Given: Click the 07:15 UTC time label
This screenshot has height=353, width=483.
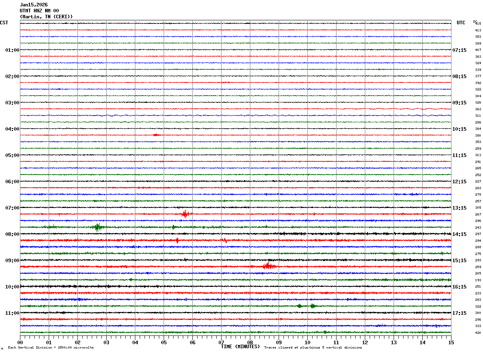Looking at the screenshot, I should 459,50.
